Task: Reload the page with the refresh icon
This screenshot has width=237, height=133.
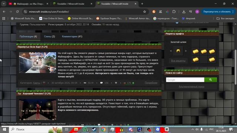Action: click(x=17, y=11)
